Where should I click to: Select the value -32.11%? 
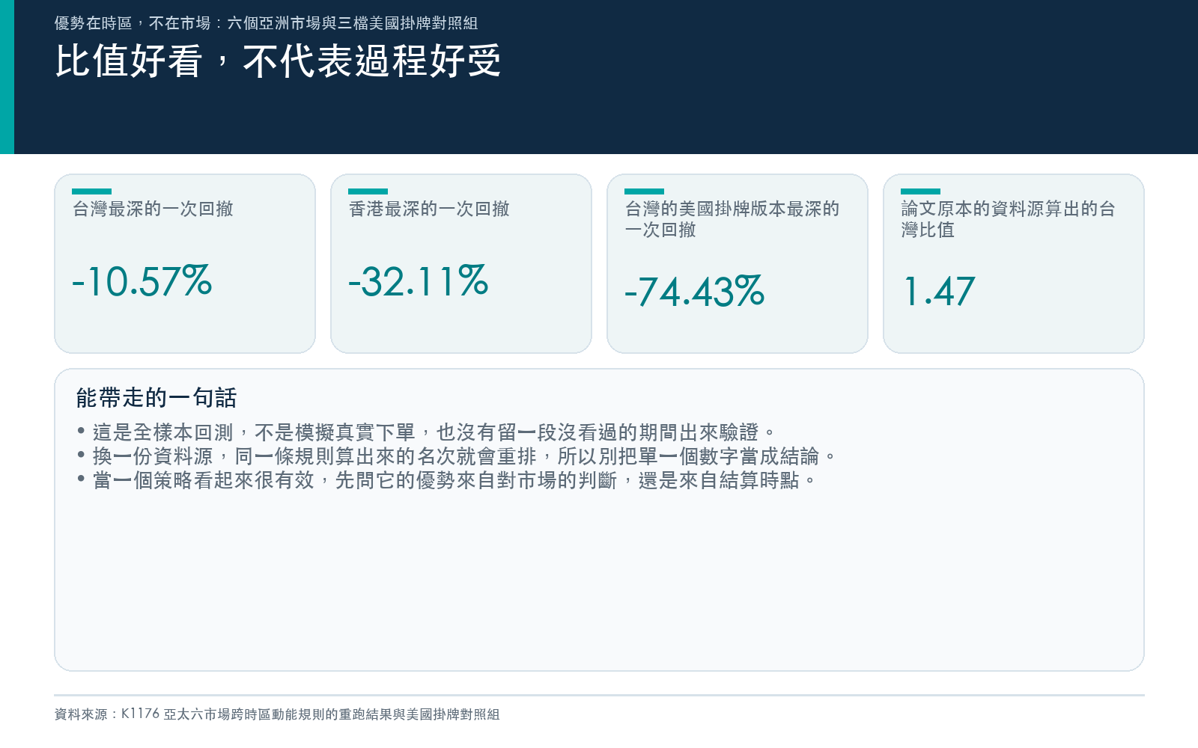click(x=418, y=281)
